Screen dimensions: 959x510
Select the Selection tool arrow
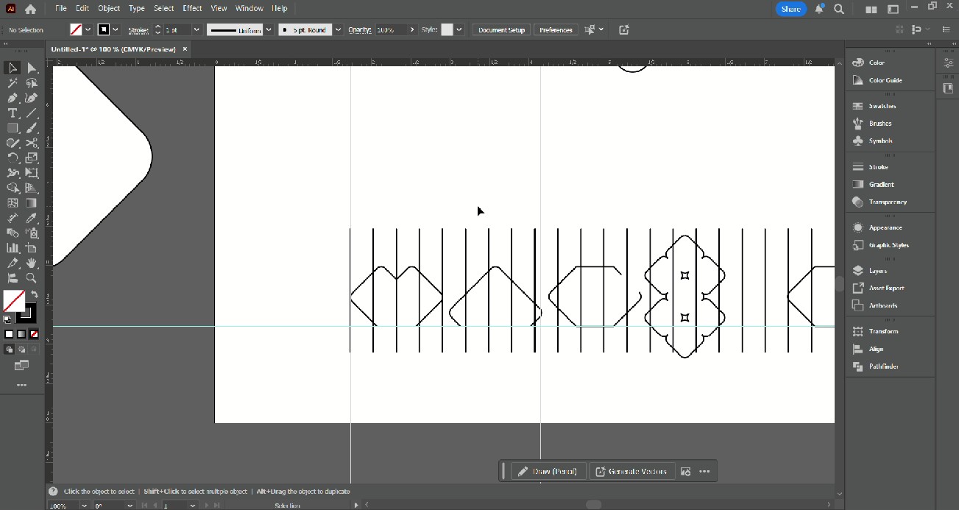pyautogui.click(x=13, y=68)
